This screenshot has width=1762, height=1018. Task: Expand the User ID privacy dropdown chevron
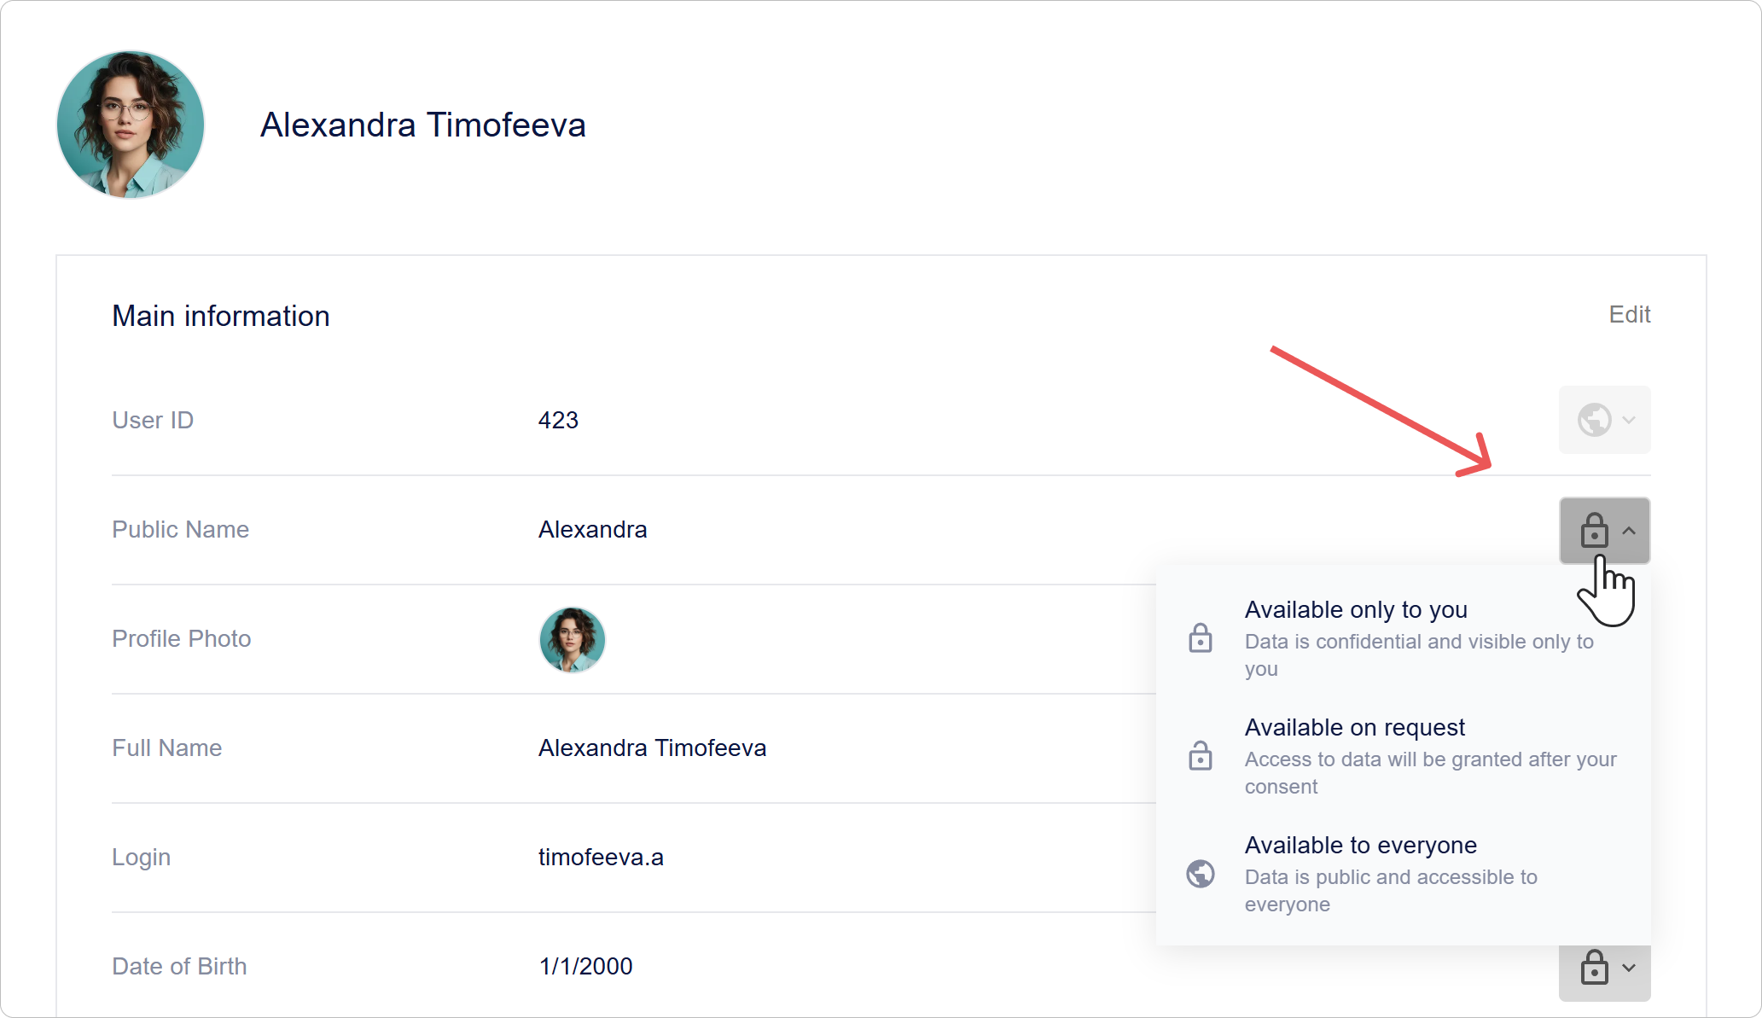(x=1629, y=420)
